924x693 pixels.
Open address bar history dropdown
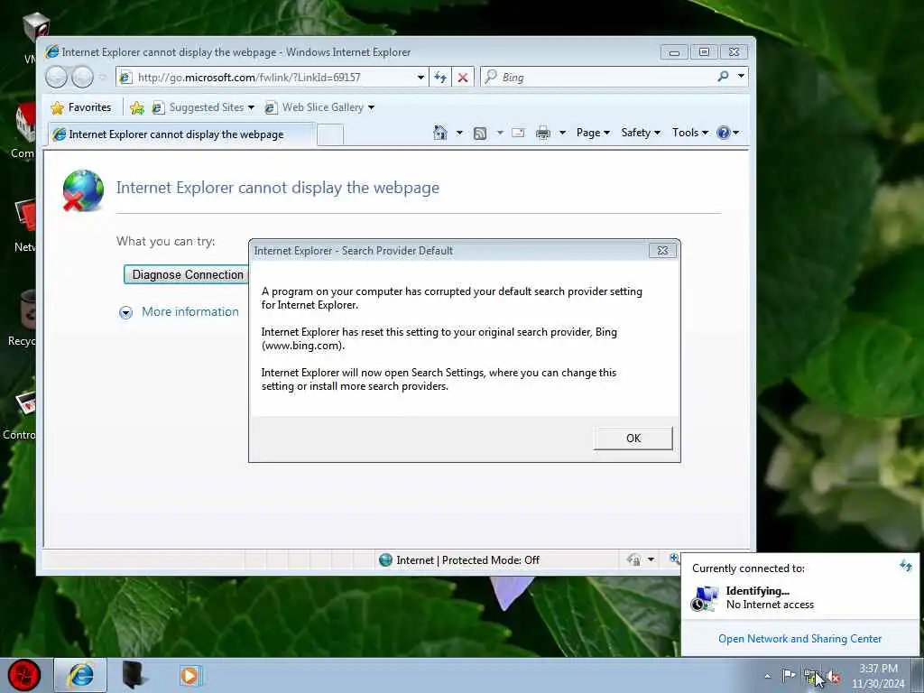(420, 78)
